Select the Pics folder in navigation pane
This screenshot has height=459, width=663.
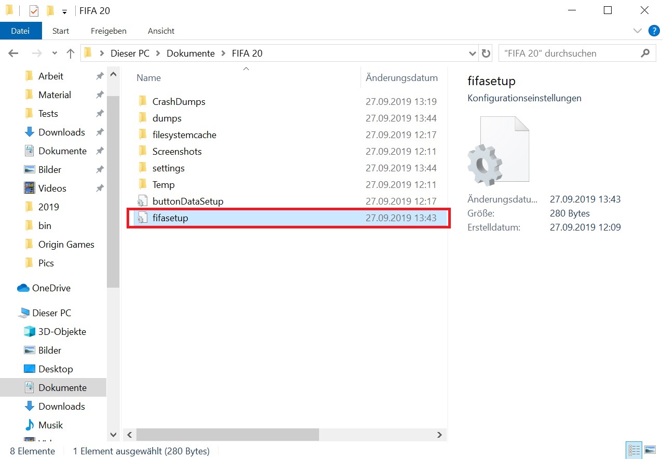click(x=46, y=263)
